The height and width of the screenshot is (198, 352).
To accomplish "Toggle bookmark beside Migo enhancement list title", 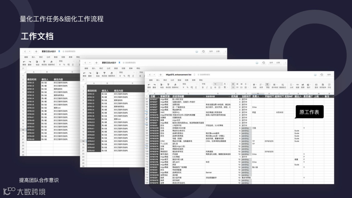I will [x=194, y=75].
